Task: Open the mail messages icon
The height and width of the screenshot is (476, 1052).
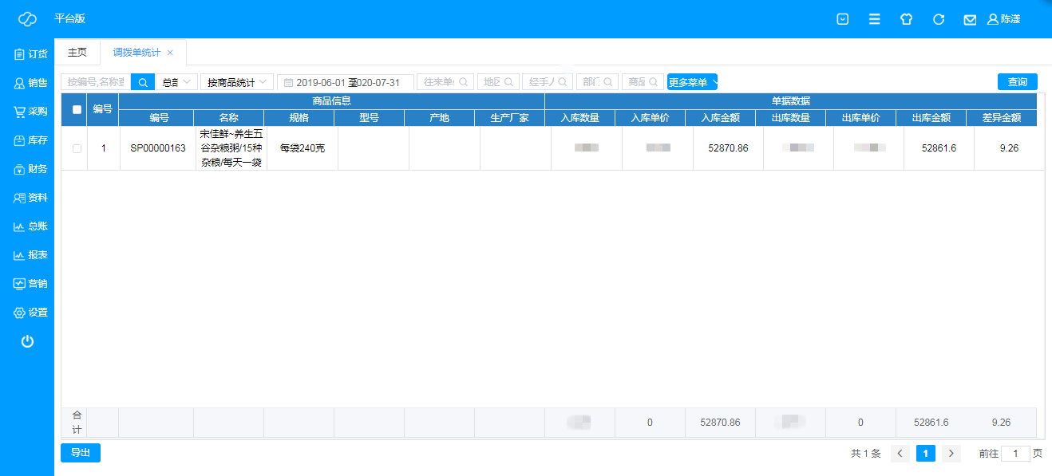Action: pos(970,19)
